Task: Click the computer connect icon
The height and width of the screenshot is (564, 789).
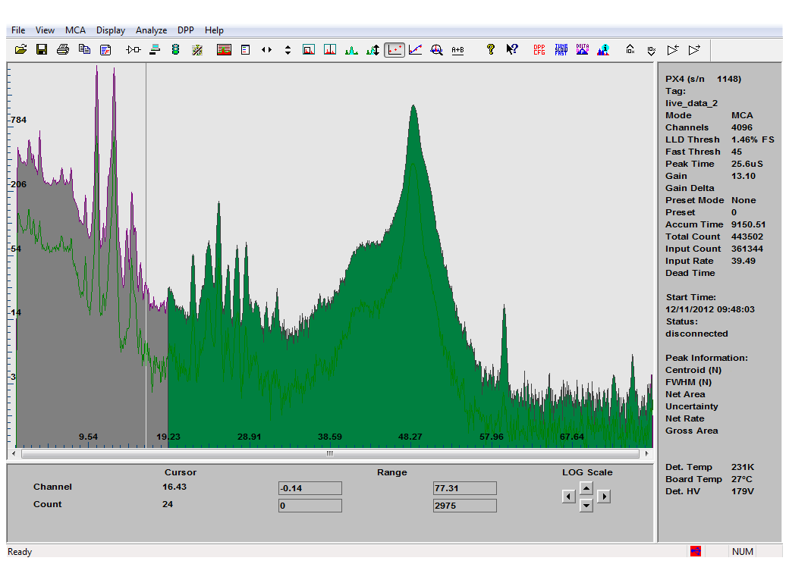Action: pos(155,50)
